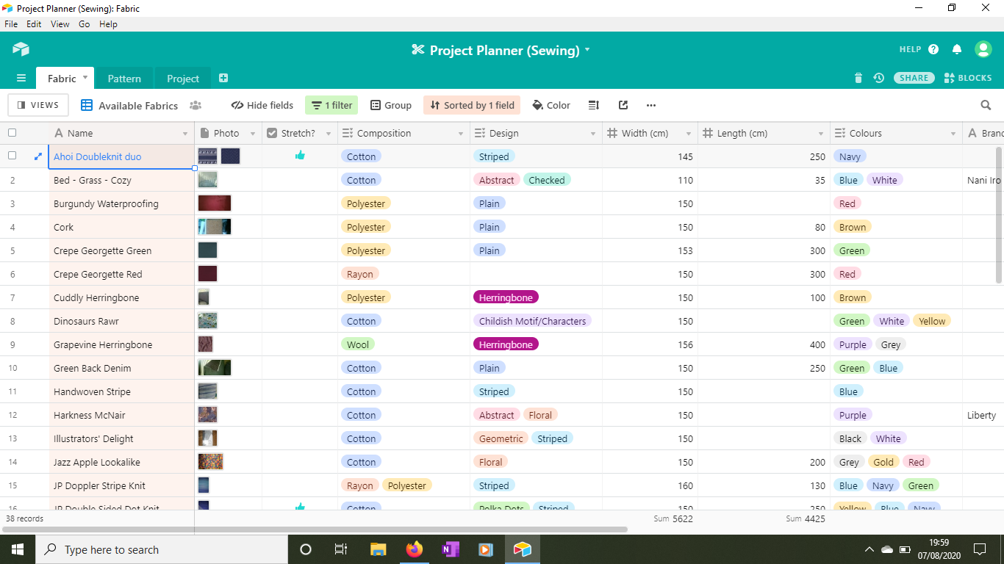Open the View menu
The height and width of the screenshot is (564, 1004).
tap(60, 23)
